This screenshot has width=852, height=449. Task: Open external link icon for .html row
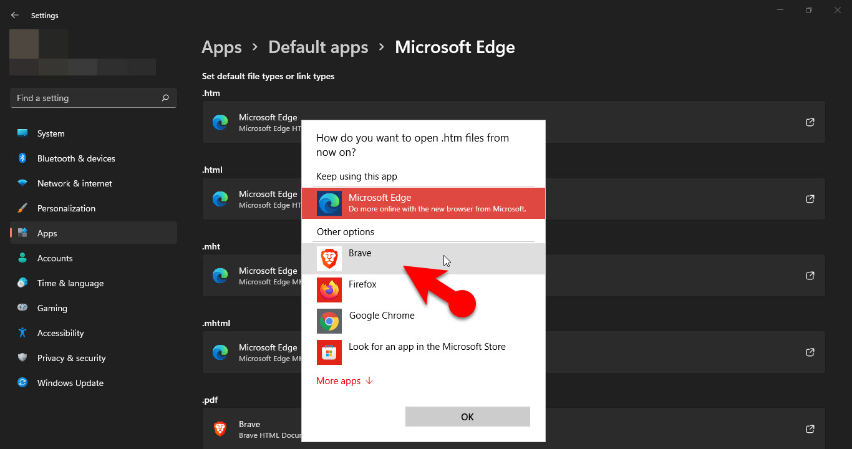pos(810,199)
